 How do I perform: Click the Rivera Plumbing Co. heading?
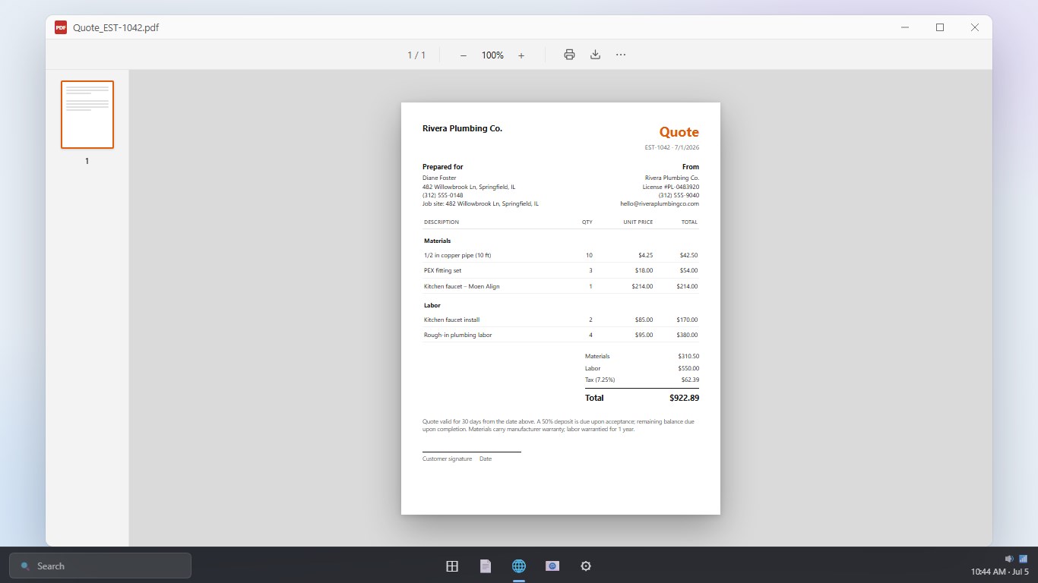462,128
